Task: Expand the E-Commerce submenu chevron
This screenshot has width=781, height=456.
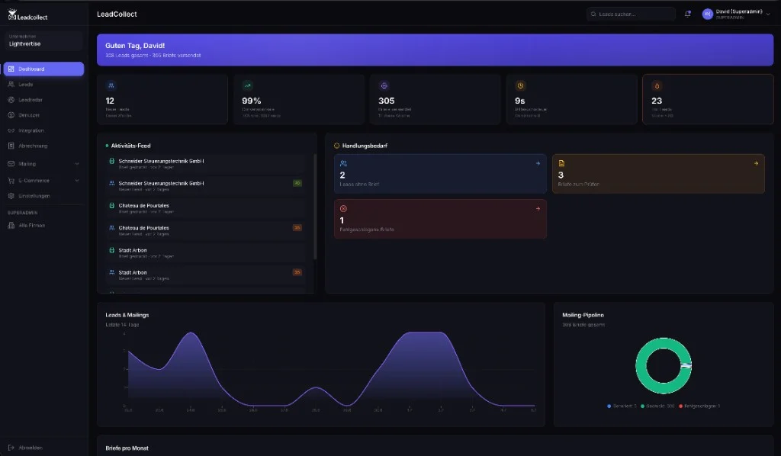Action: 77,181
